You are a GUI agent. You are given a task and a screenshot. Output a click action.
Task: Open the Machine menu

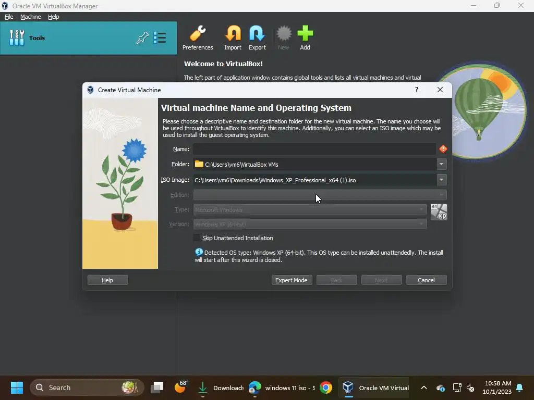click(x=30, y=17)
